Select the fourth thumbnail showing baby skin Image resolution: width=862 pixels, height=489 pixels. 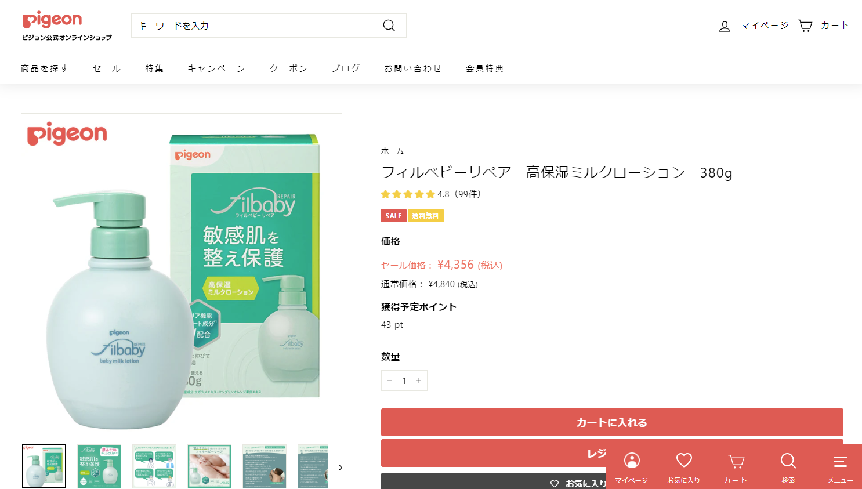click(x=209, y=466)
